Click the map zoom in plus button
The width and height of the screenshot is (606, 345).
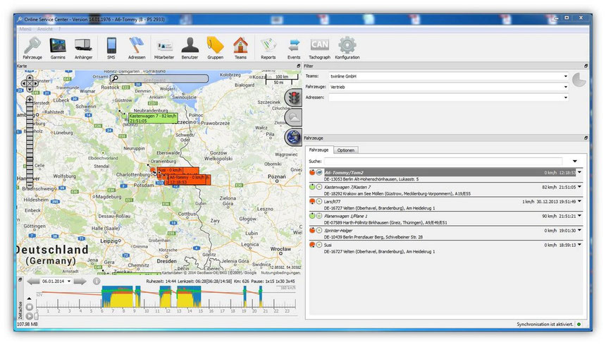(x=30, y=99)
